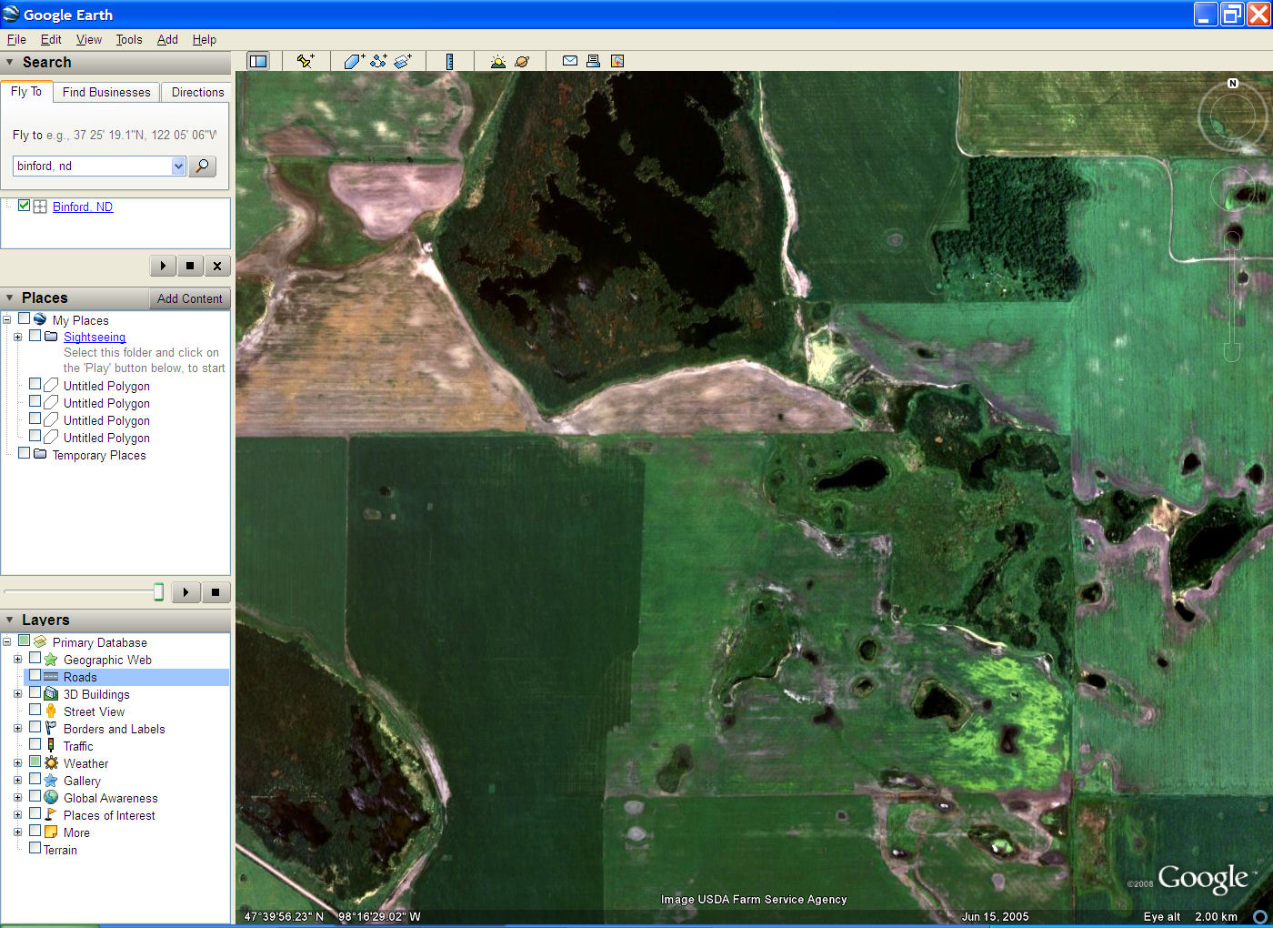Toggle the Weather layer checkbox
1273x928 pixels.
click(35, 762)
